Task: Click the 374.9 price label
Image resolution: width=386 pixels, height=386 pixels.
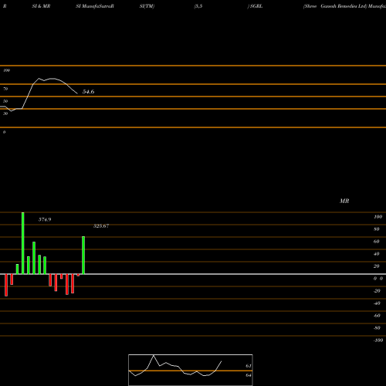Action: point(45,219)
